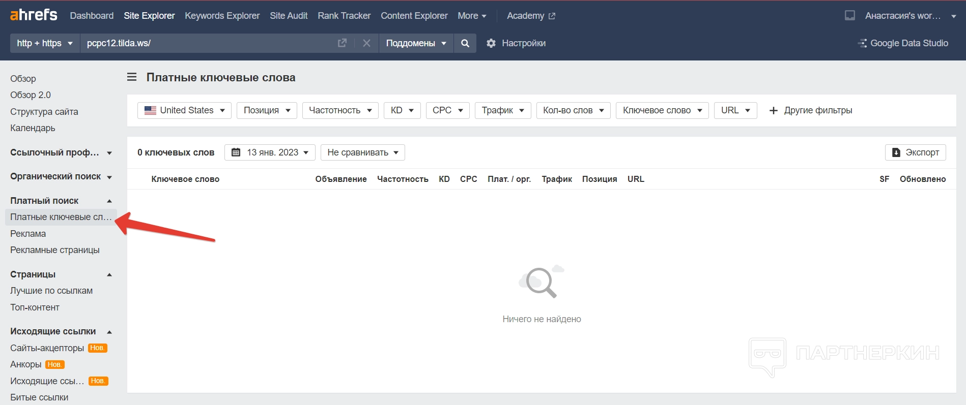Expand Органический поиск section

click(61, 176)
